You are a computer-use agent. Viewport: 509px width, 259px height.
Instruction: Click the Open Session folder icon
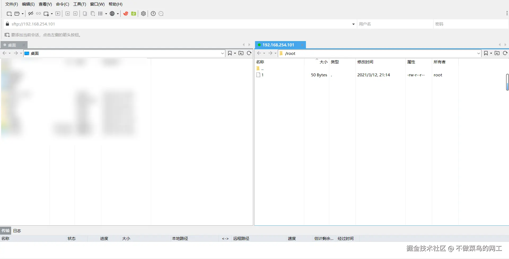point(17,14)
